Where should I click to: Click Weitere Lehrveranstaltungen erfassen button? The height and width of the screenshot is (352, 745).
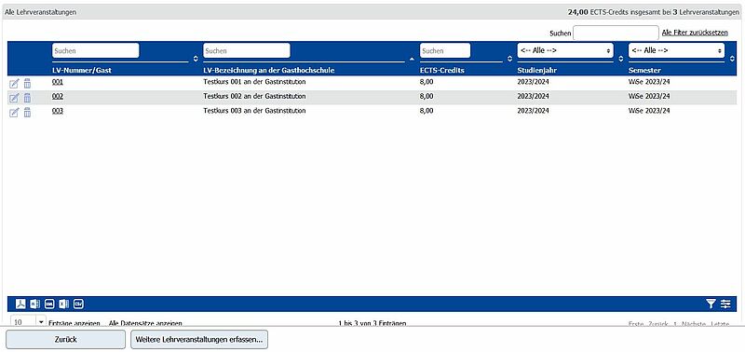pyautogui.click(x=199, y=340)
